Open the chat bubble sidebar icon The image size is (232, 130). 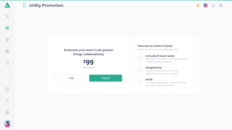(x=7, y=63)
